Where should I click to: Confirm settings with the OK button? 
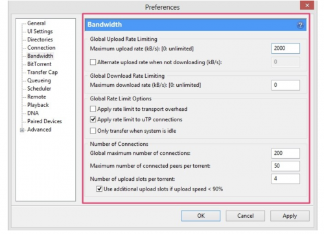point(201,216)
